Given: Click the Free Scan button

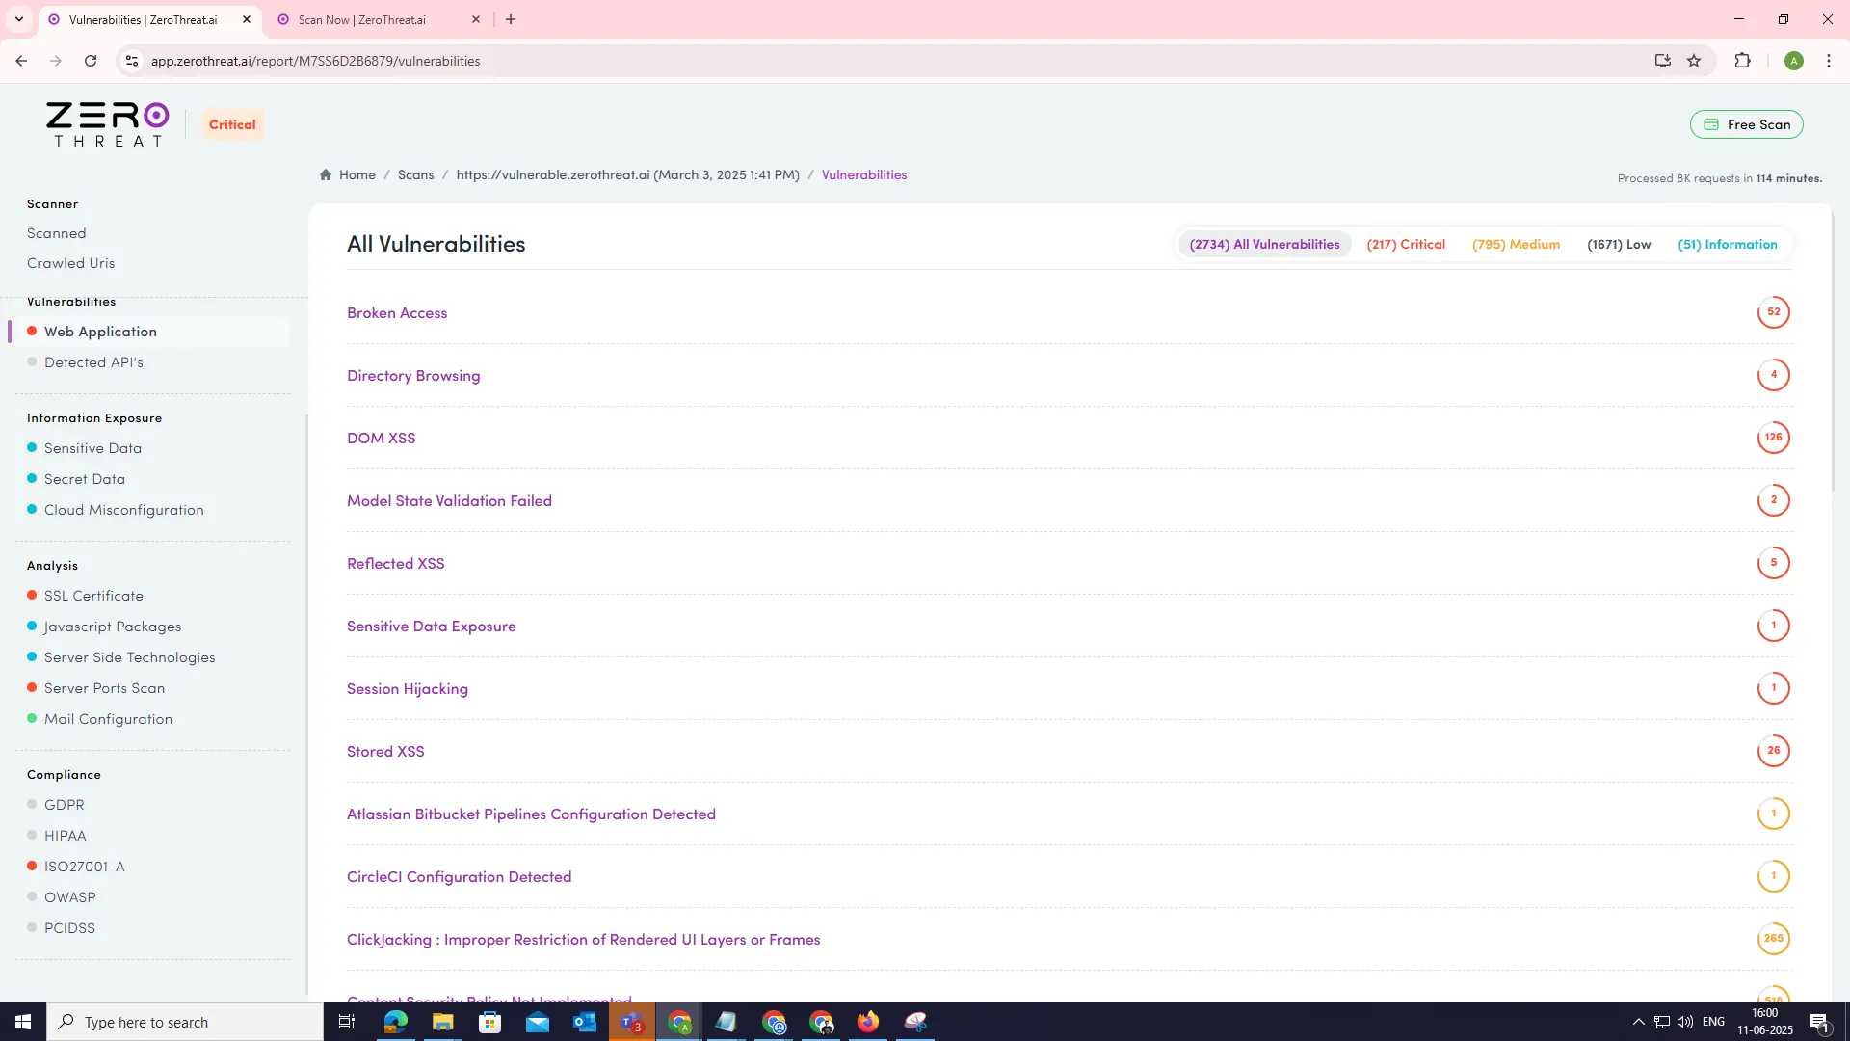Looking at the screenshot, I should [x=1746, y=124].
